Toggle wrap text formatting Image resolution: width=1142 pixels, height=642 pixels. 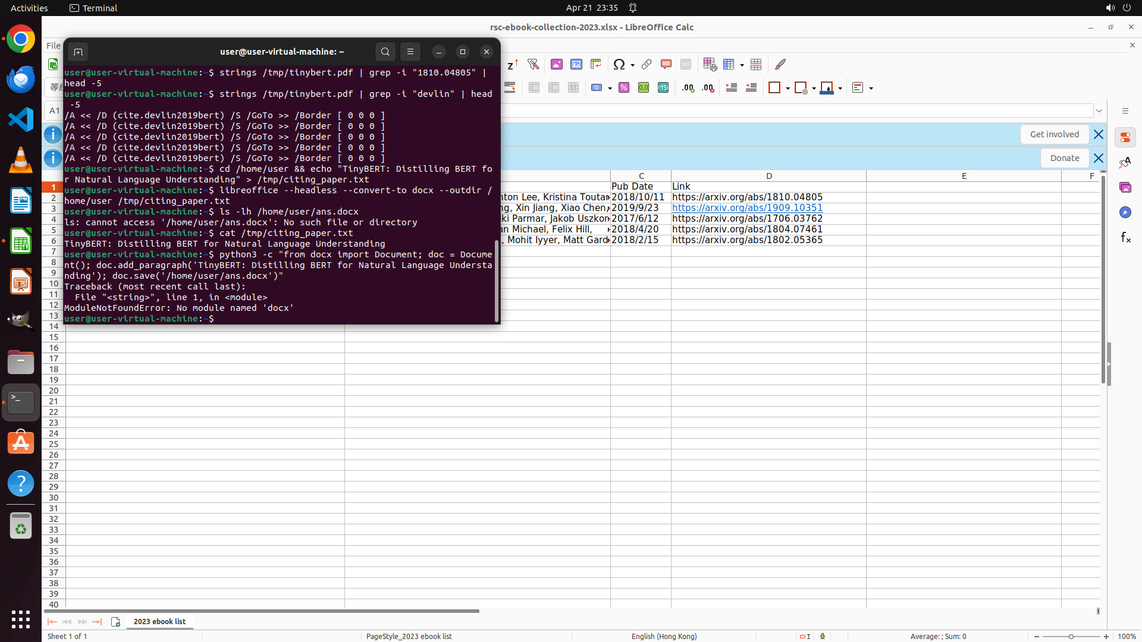510,88
